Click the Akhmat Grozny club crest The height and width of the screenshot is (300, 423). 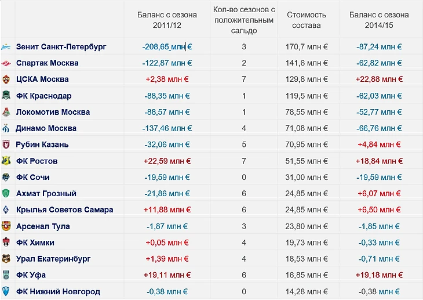click(6, 193)
